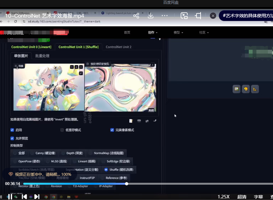This screenshot has height=200, width=273.
Task: Select Reference (参考) control type
Action: click(x=114, y=178)
